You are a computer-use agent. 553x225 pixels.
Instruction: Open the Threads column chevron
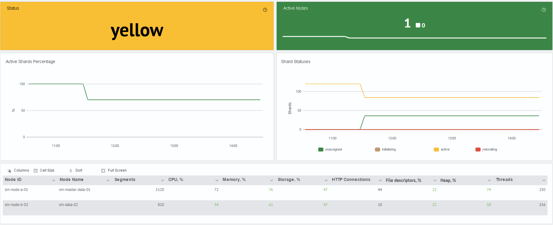pos(544,180)
